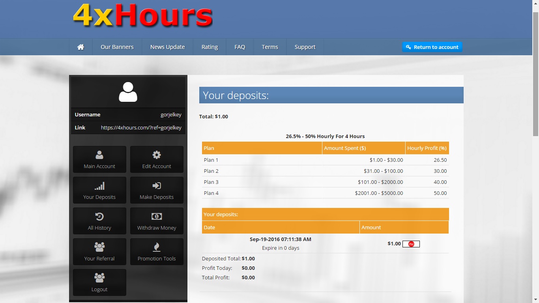Open the Terms menu item
Viewport: 539px width, 303px height.
tap(270, 47)
